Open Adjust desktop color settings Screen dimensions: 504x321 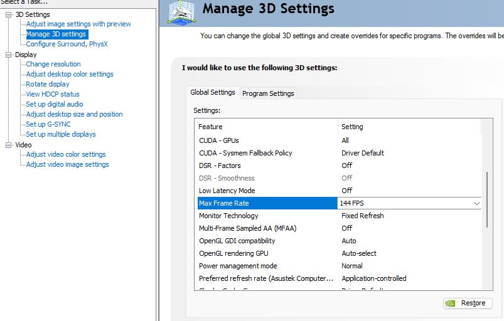click(70, 74)
